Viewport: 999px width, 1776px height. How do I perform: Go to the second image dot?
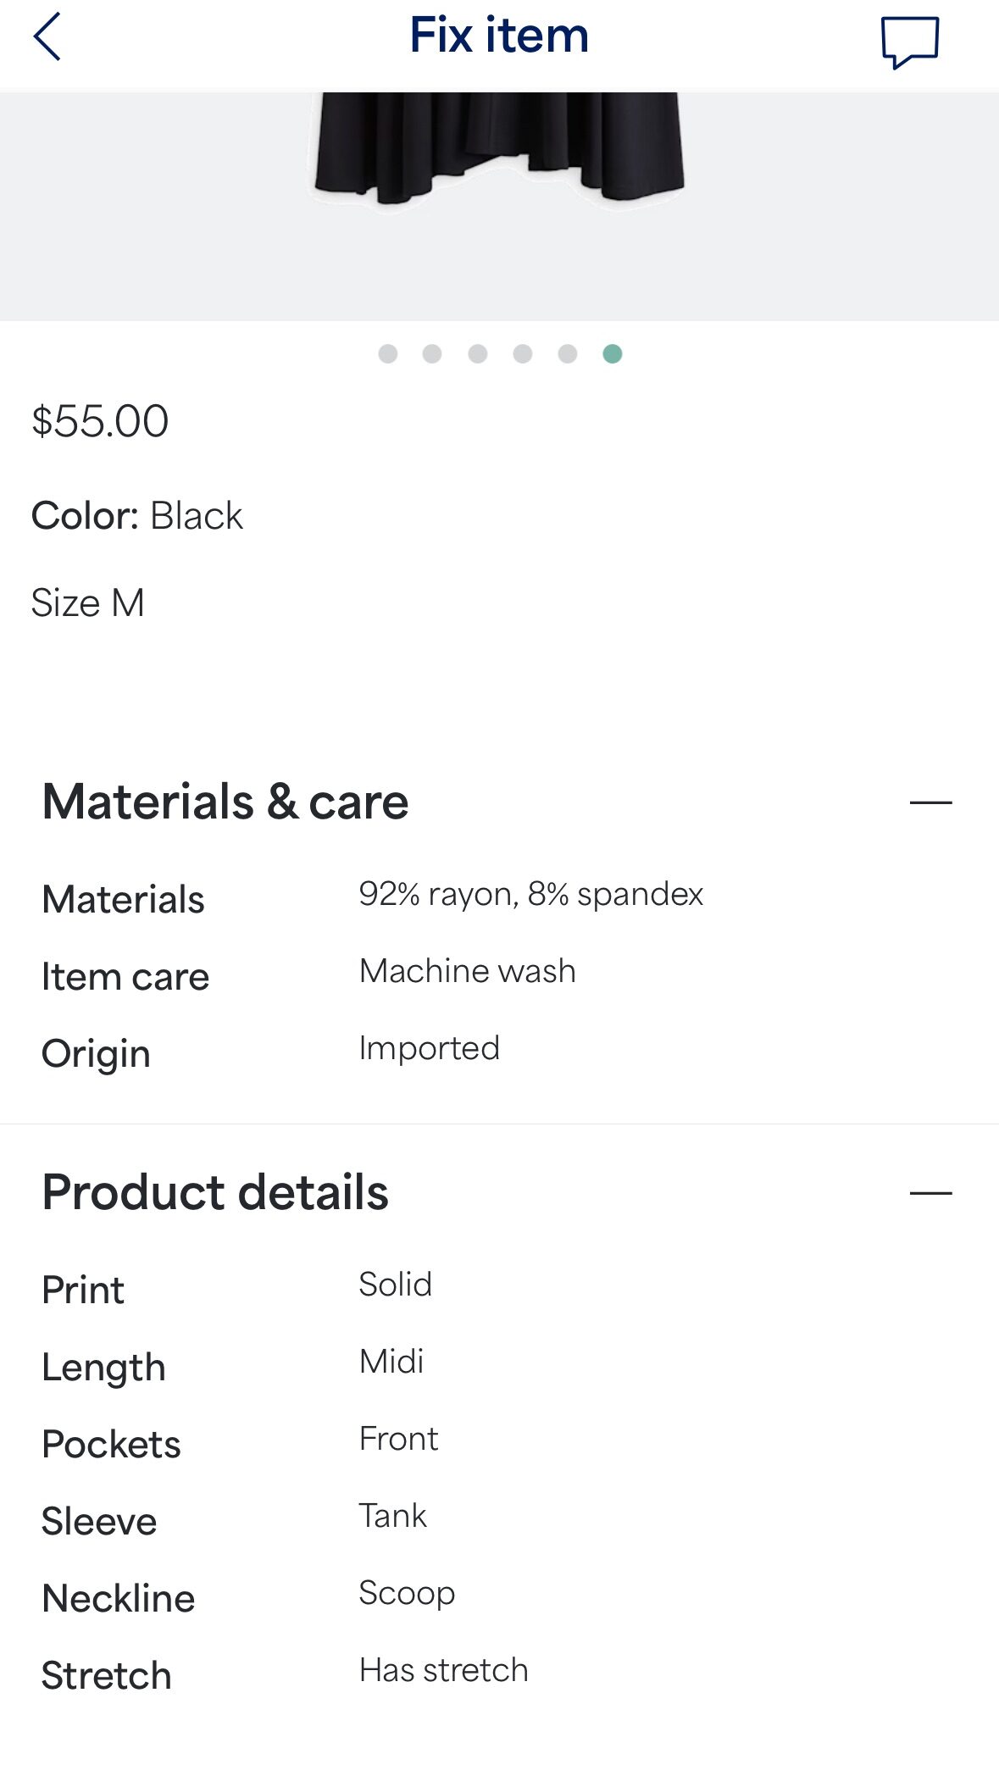(x=432, y=353)
